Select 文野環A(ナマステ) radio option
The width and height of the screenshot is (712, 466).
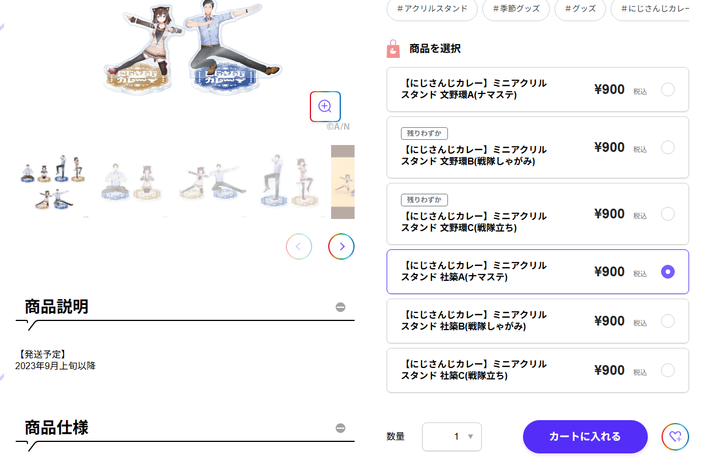(x=667, y=89)
